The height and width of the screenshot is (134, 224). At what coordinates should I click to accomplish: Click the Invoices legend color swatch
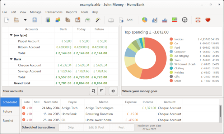[x=171, y=39]
